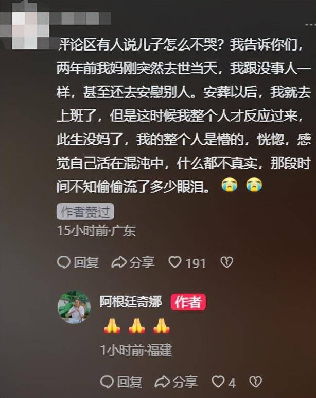
Task: Click the red 作者 badge
Action: [x=188, y=302]
